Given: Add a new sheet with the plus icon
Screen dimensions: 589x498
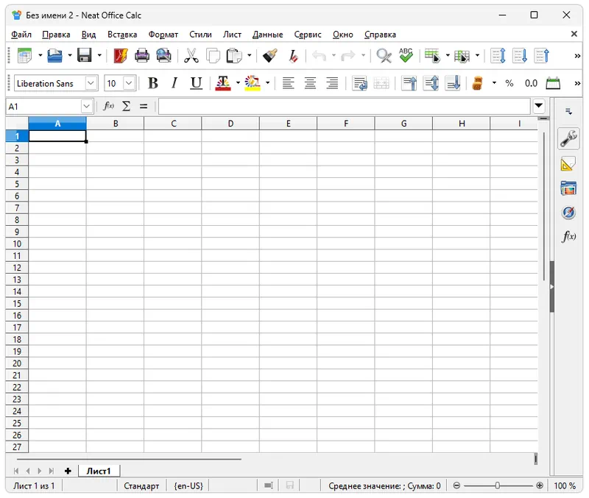Looking at the screenshot, I should (x=68, y=471).
